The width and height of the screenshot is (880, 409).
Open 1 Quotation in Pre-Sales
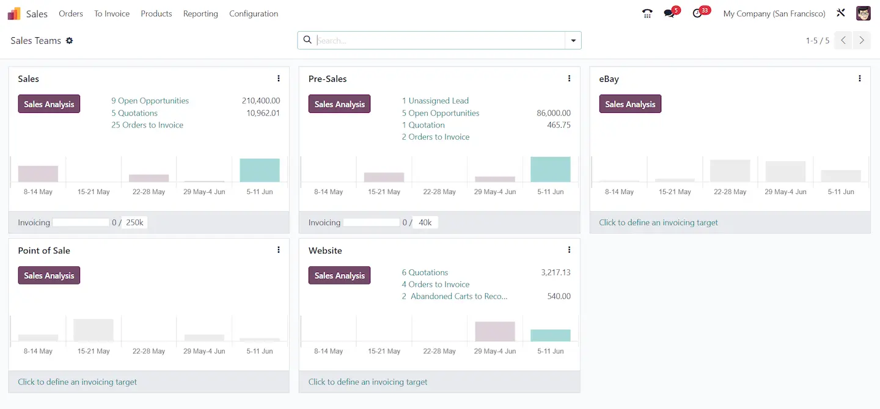[x=424, y=125]
